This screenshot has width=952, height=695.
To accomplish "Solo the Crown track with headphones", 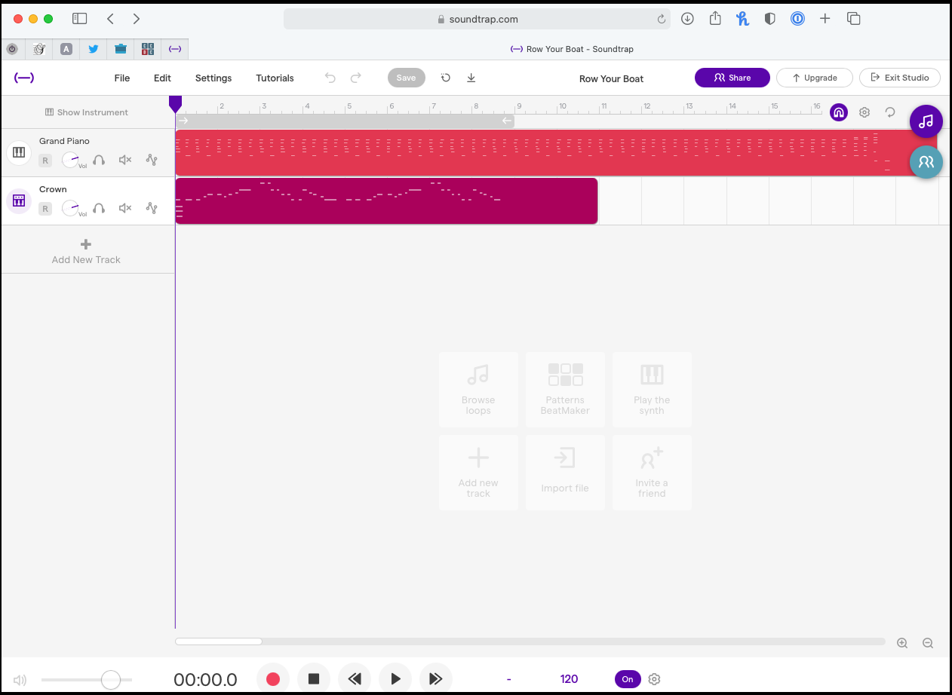I will tap(99, 208).
